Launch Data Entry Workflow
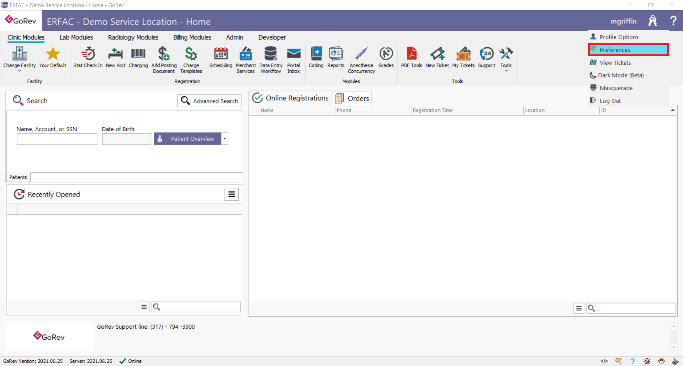 click(271, 60)
